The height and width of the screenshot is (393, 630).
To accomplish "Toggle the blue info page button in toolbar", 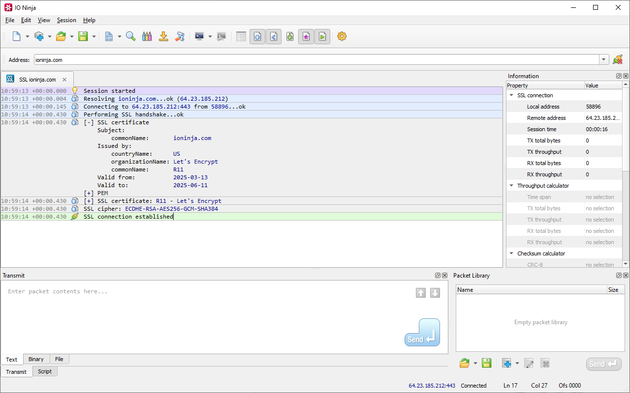I will pyautogui.click(x=257, y=36).
